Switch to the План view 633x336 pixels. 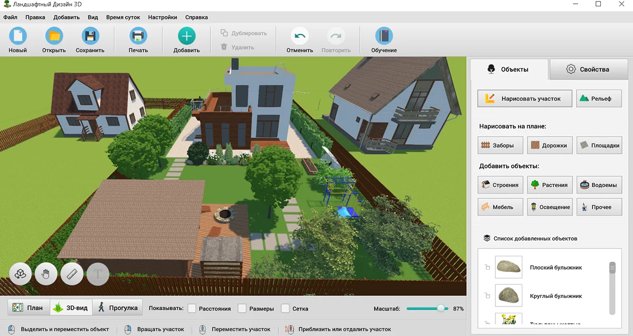pos(28,308)
